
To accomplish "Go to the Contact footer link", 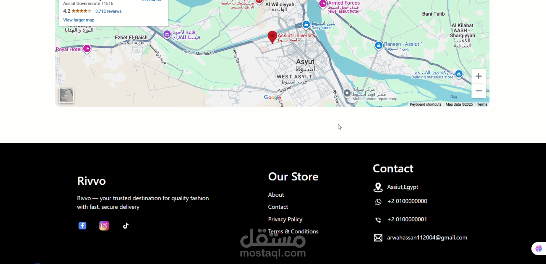I will (x=278, y=207).
